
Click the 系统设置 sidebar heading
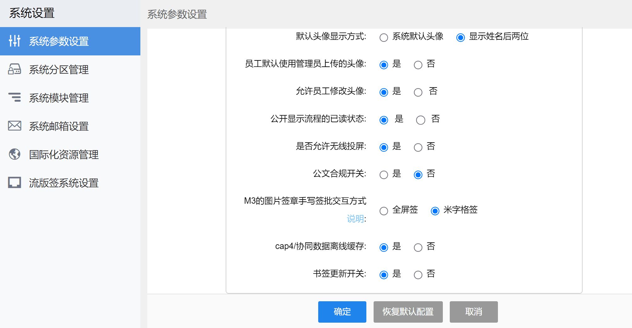tap(32, 13)
